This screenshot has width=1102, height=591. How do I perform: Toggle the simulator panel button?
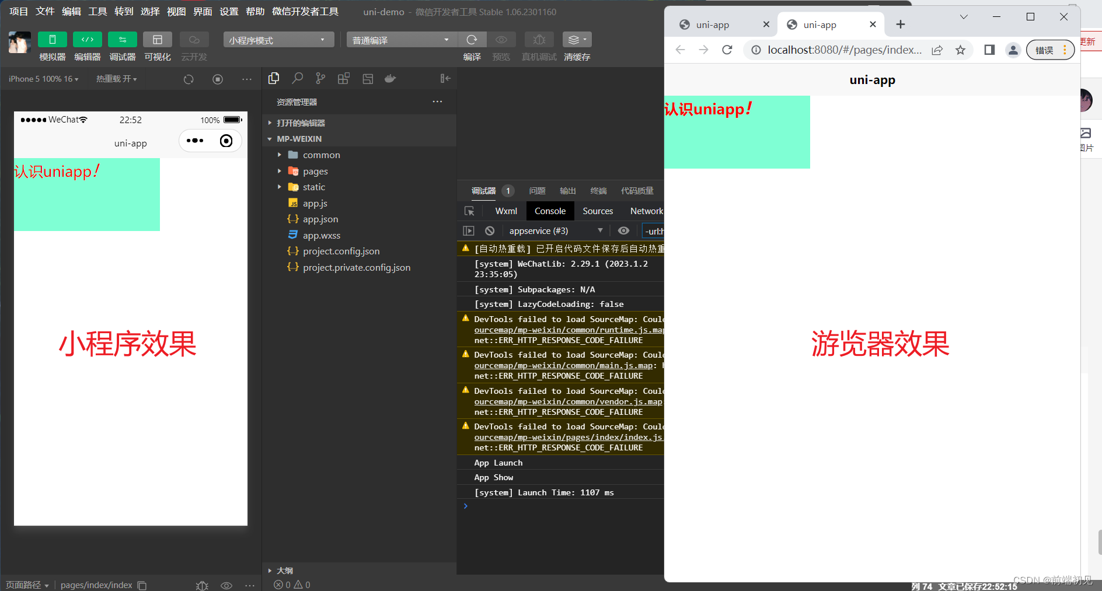(52, 40)
